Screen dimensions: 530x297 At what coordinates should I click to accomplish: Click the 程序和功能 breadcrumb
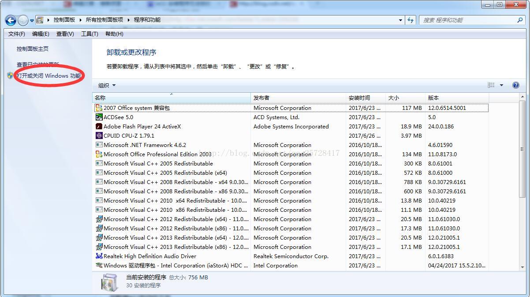(x=147, y=20)
